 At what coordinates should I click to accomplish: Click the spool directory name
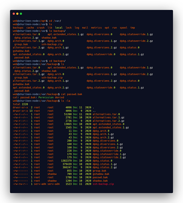click(124, 28)
